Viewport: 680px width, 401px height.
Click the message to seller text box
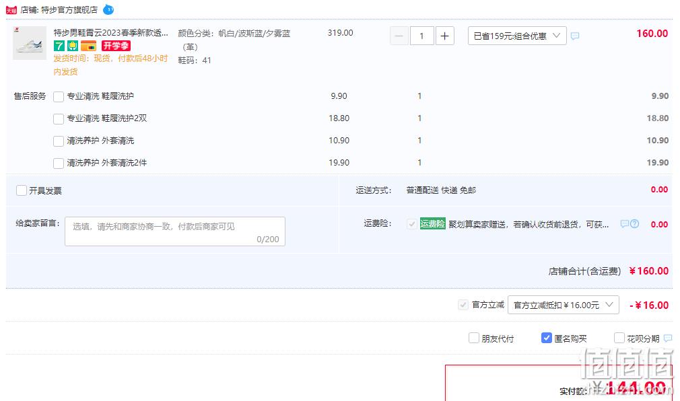click(175, 231)
